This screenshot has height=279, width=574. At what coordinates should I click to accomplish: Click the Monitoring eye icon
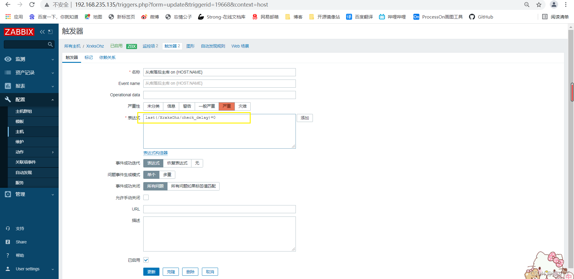click(x=8, y=59)
